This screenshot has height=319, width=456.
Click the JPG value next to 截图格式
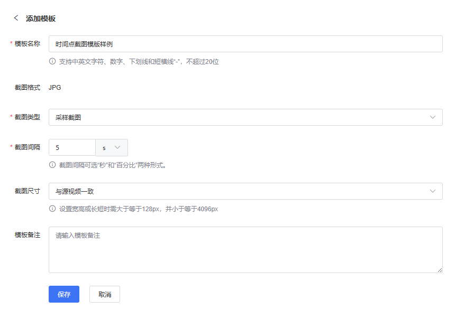(x=54, y=88)
